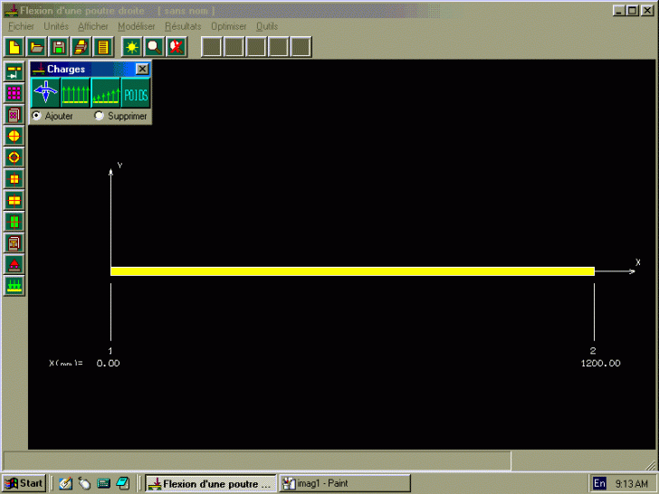Choose the green rectangle section icon
The width and height of the screenshot is (659, 494).
(14, 222)
